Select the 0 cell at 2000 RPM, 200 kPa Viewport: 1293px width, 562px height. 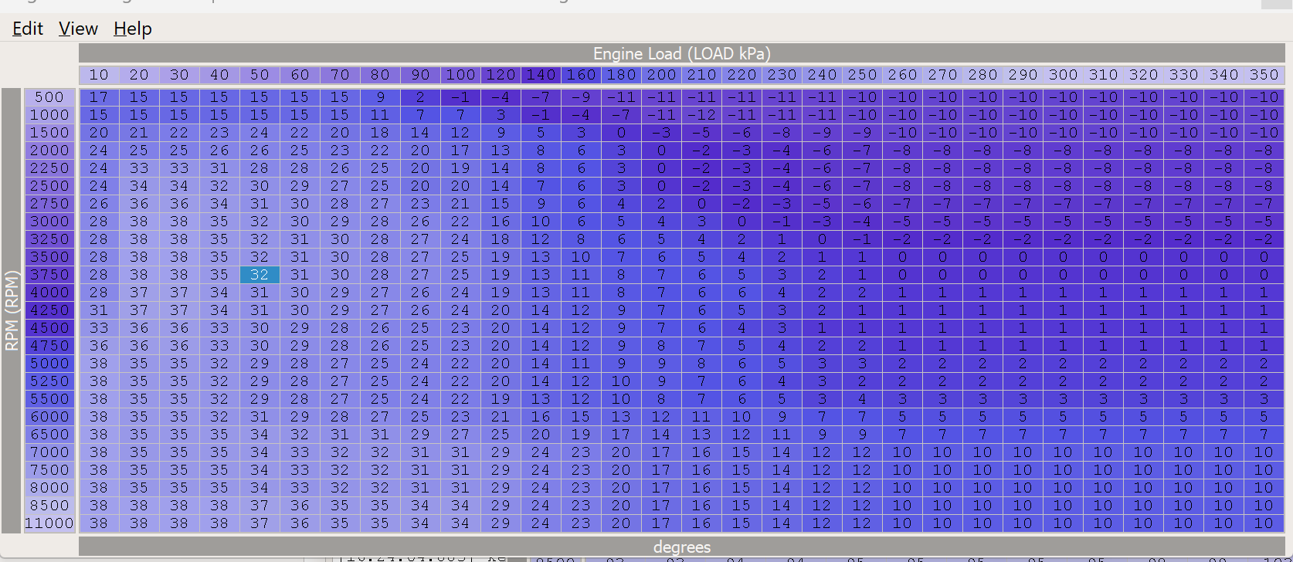(x=661, y=151)
